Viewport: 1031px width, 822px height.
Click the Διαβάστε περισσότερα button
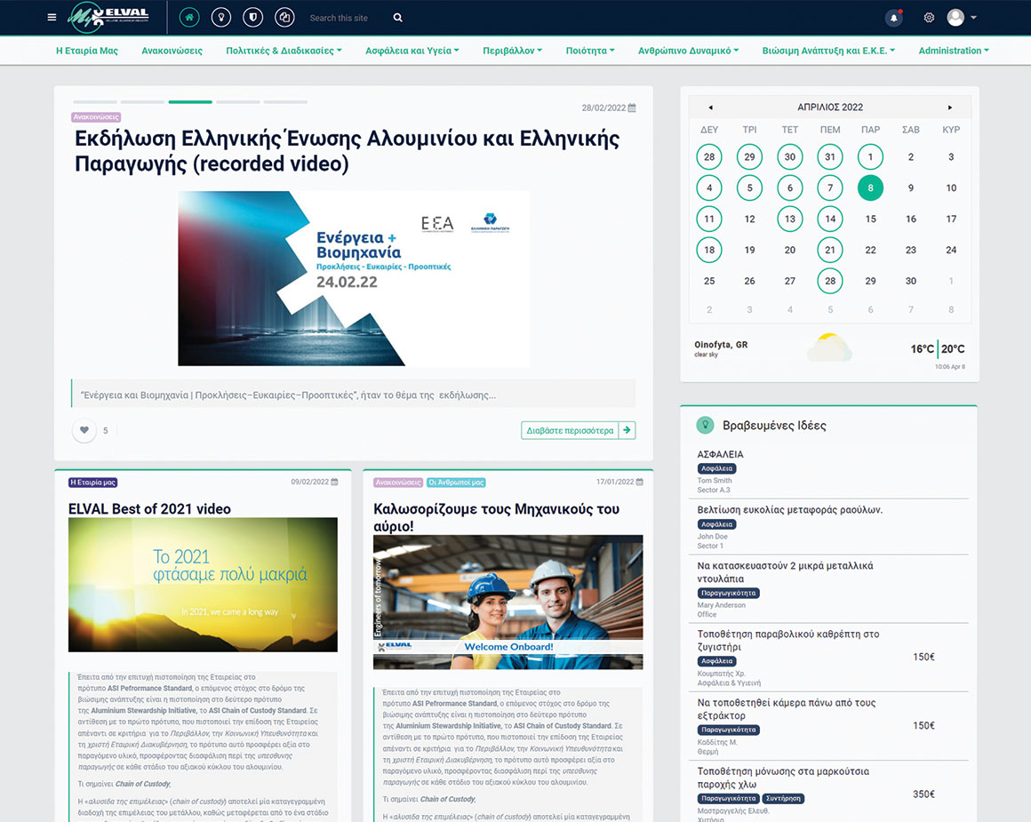[x=578, y=430]
